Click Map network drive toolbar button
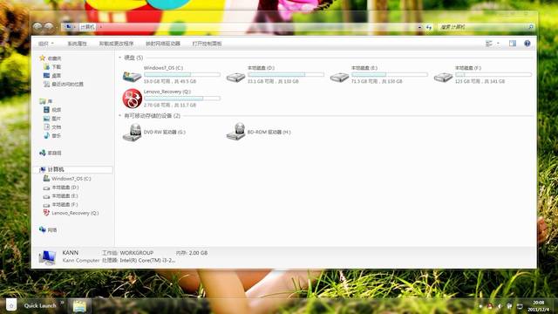 163,44
